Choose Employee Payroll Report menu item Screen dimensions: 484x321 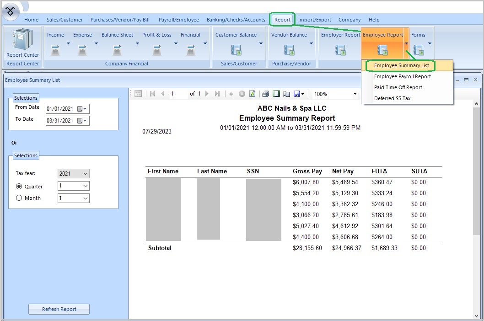pos(402,76)
